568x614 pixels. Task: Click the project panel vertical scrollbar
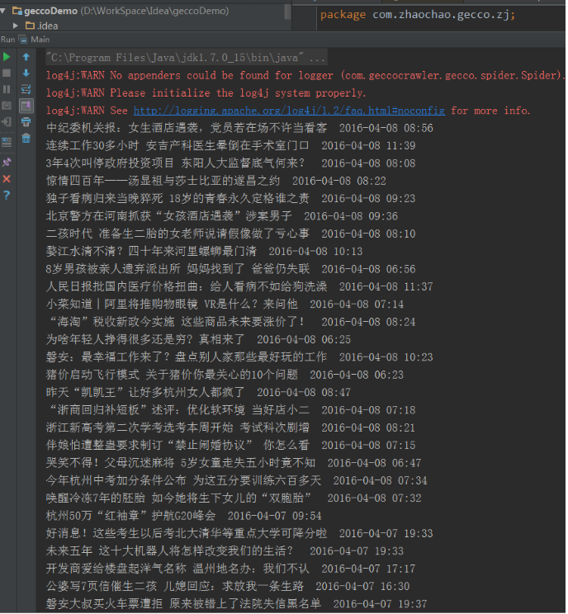[x=288, y=12]
